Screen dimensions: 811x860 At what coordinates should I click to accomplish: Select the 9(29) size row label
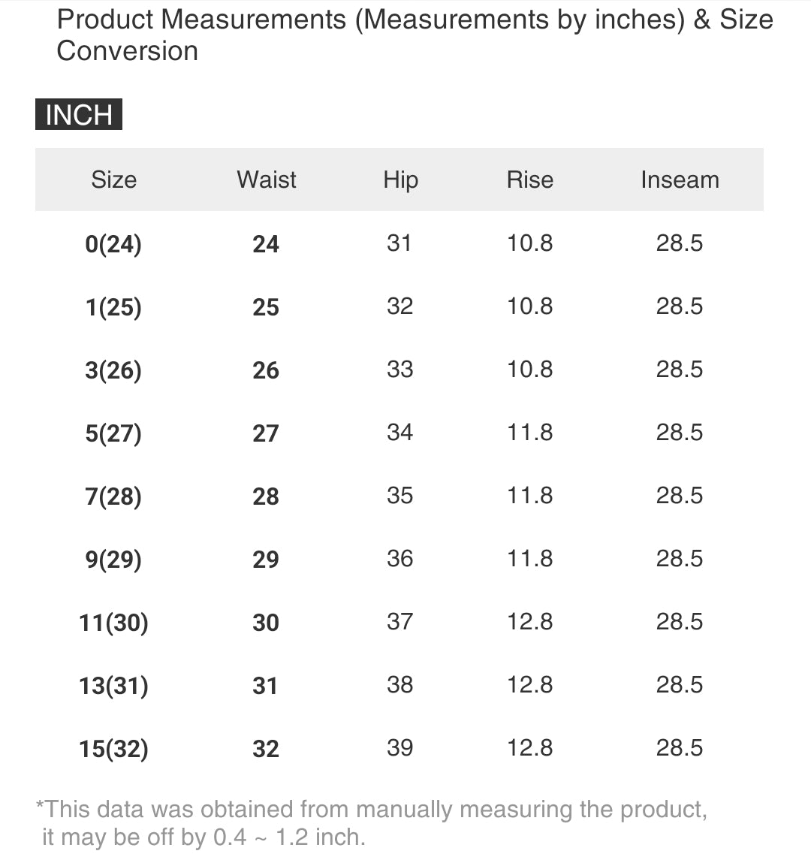[x=113, y=560]
